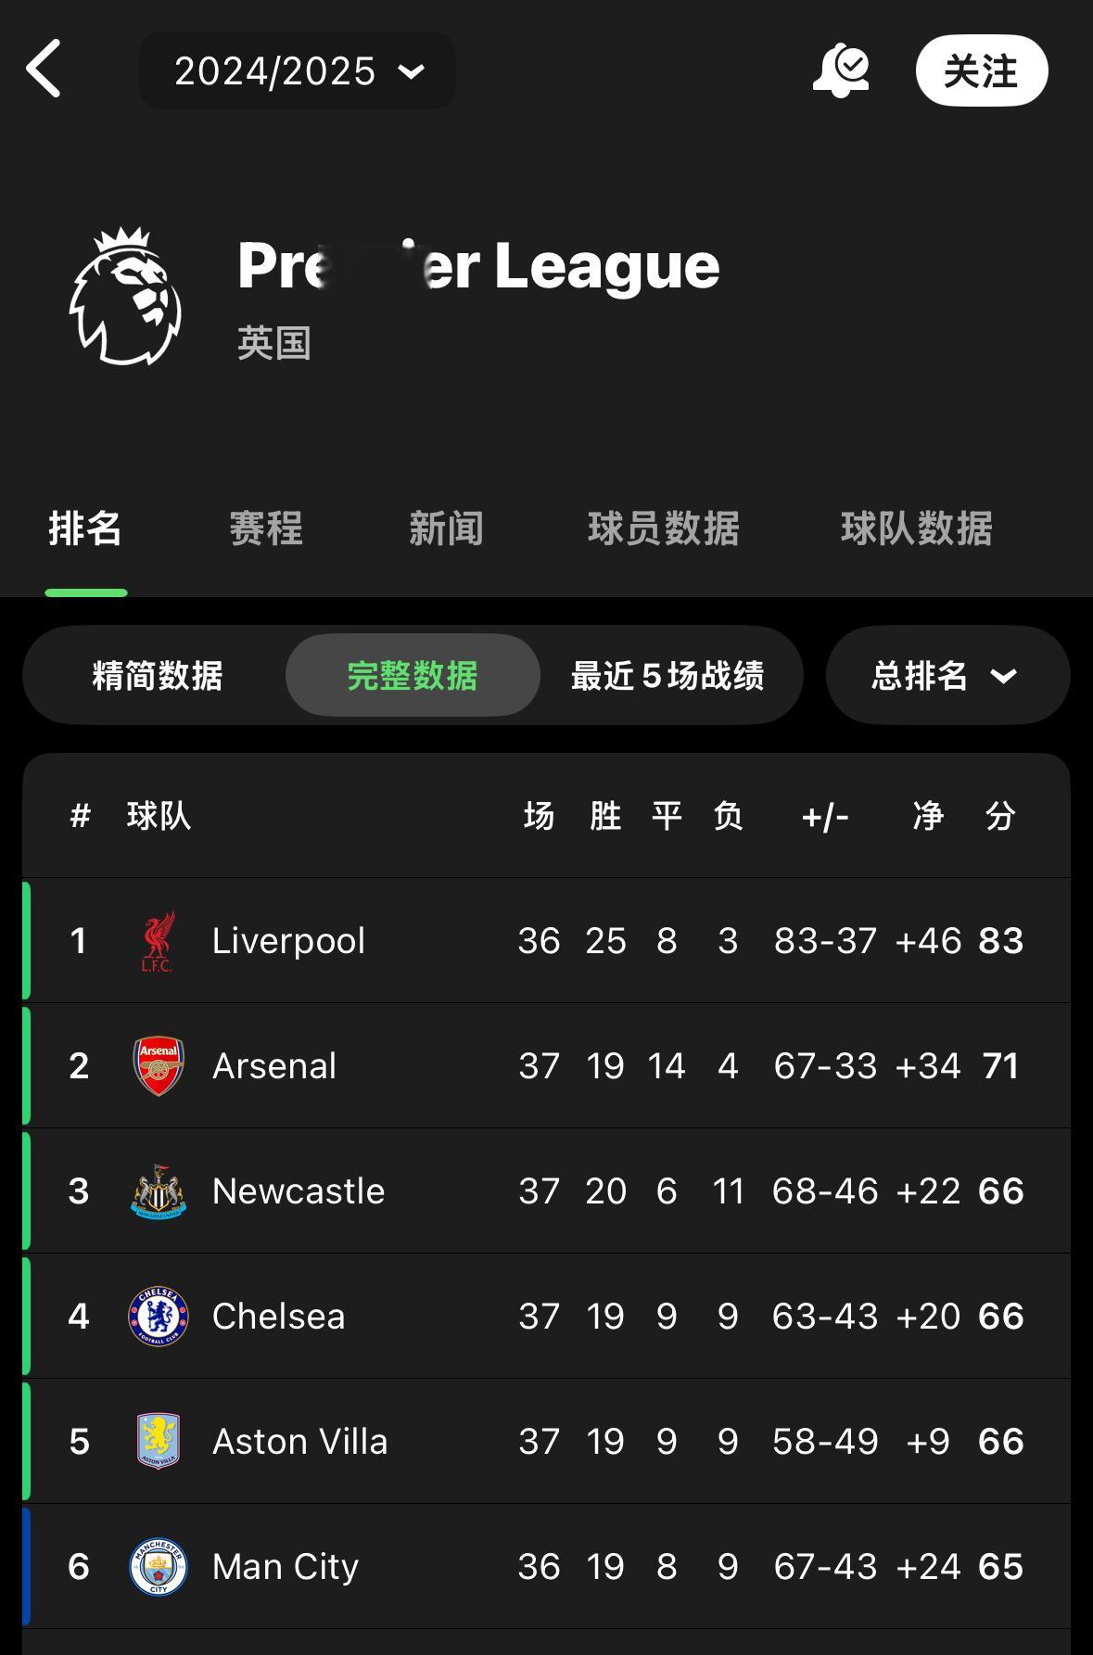Tap the 分 points column header
The image size is (1093, 1655).
pos(1000,816)
